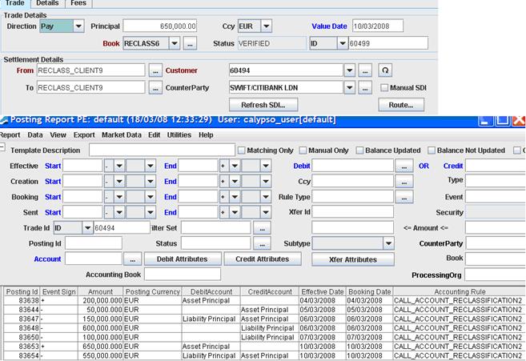Open Effective Start sign dropdown
The height and width of the screenshot is (361, 526).
tap(119, 166)
